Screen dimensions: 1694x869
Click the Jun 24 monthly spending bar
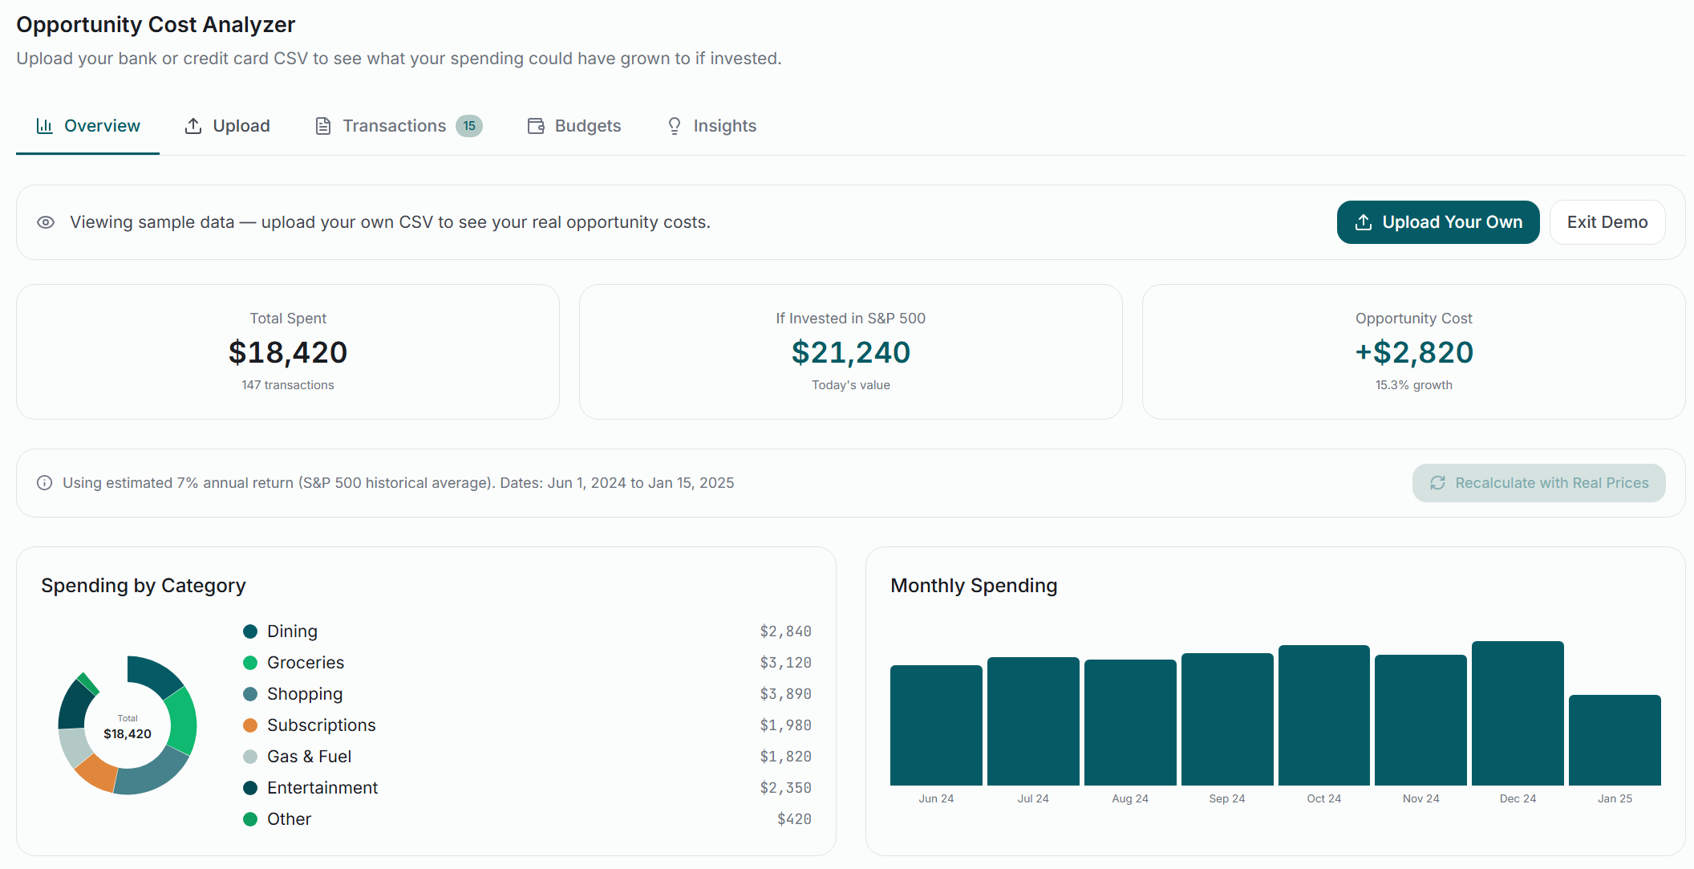coord(936,725)
